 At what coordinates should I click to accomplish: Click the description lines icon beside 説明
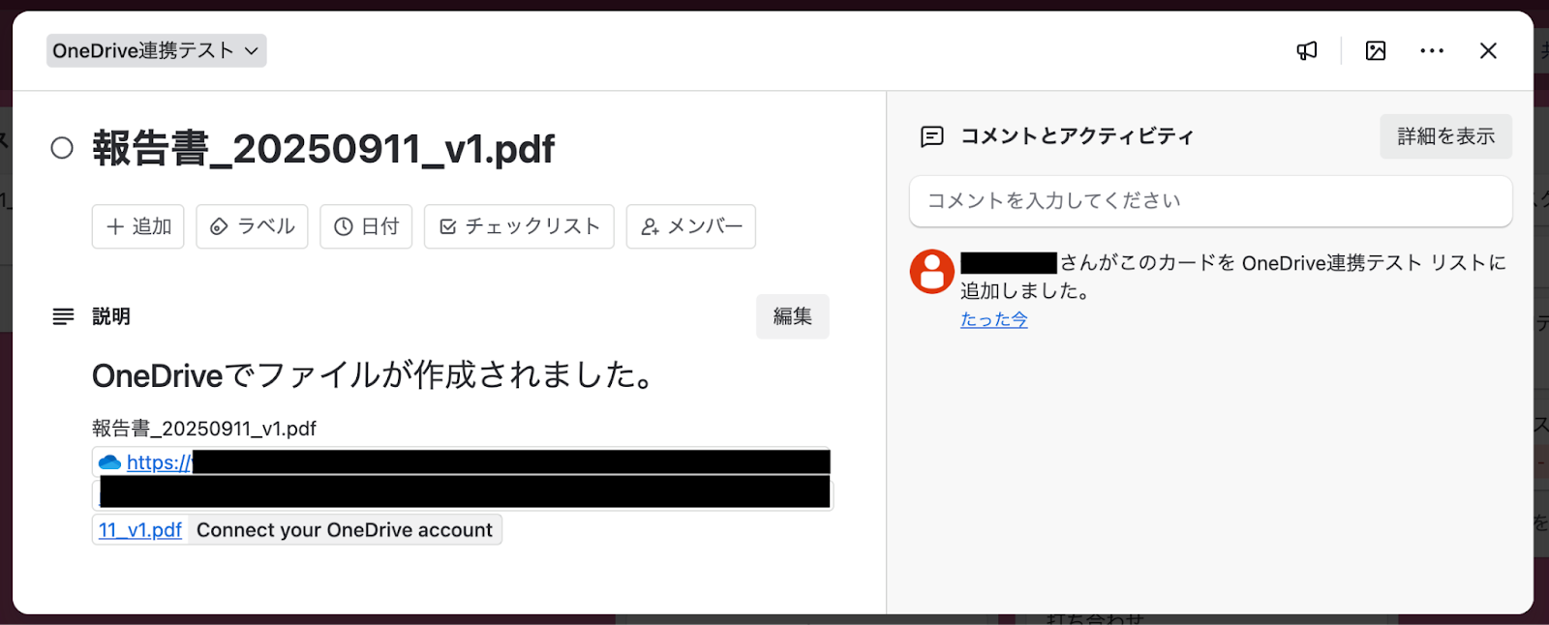pyautogui.click(x=63, y=316)
